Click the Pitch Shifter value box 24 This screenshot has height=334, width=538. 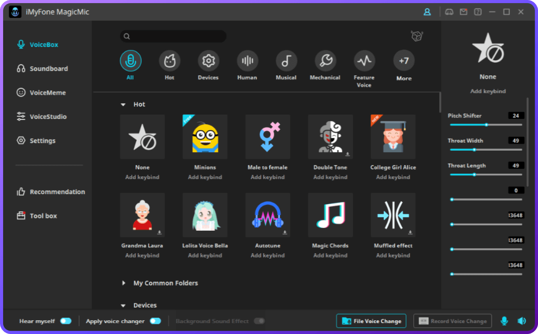click(x=516, y=116)
